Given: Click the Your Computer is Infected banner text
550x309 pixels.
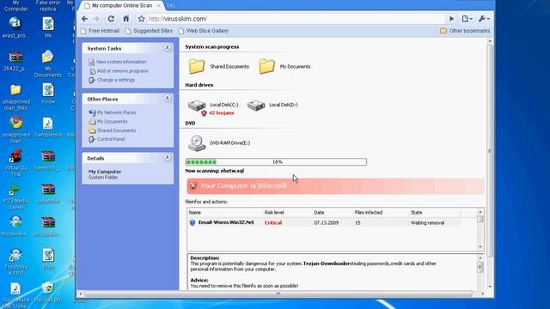Looking at the screenshot, I should [244, 185].
